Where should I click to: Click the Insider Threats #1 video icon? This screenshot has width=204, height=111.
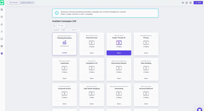119,43
